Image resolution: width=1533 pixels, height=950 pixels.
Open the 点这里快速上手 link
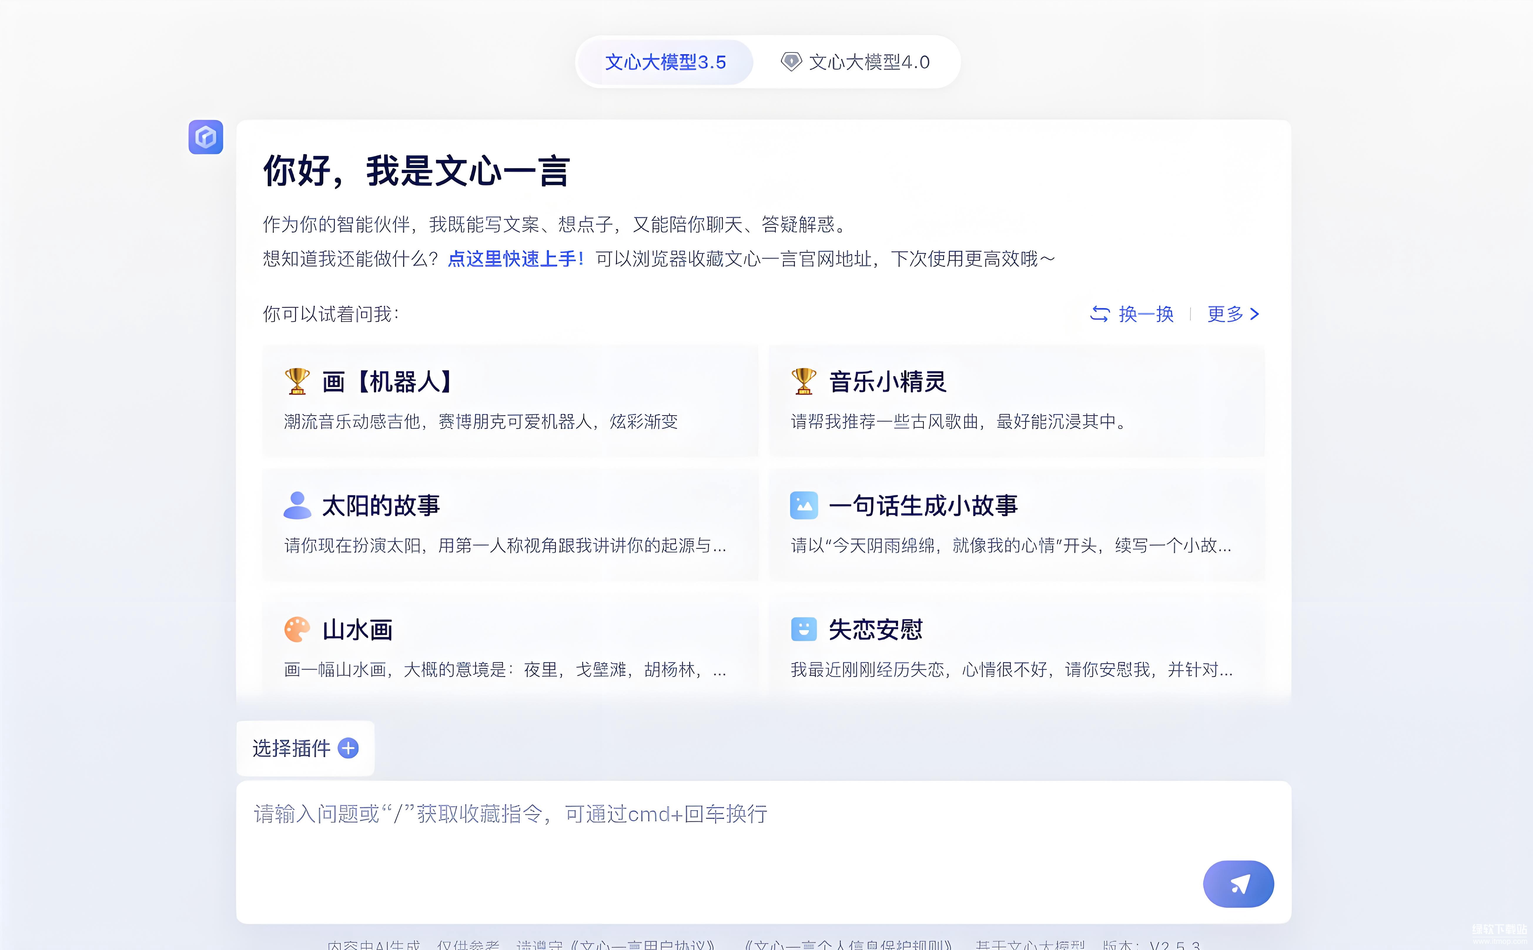click(x=516, y=259)
